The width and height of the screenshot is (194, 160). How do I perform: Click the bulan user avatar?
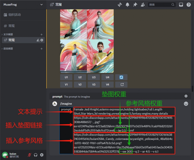5,155
